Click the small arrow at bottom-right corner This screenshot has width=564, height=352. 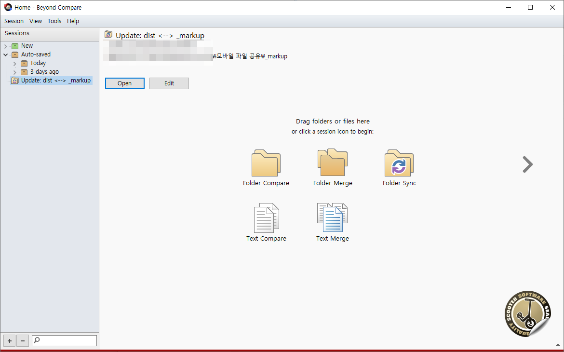(558, 345)
